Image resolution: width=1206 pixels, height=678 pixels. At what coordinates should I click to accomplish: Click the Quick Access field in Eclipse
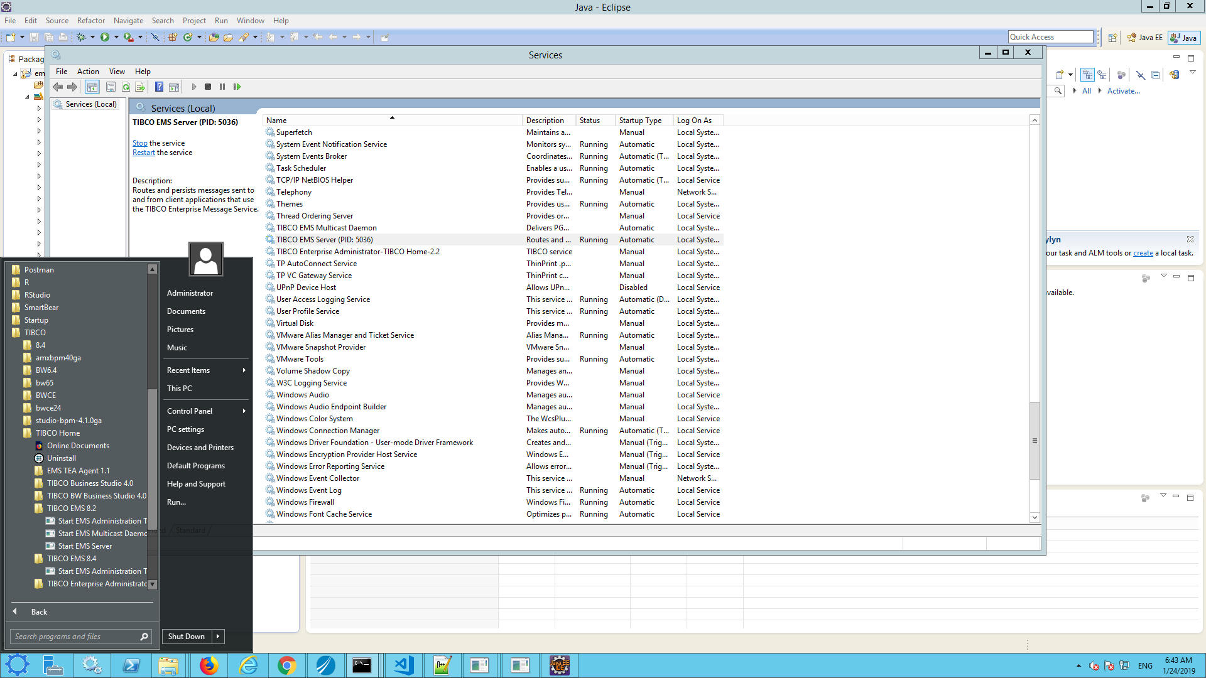(x=1050, y=37)
